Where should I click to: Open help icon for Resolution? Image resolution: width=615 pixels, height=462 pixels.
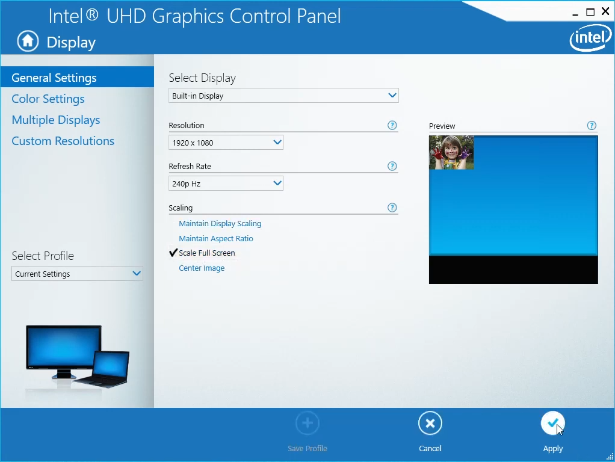pos(392,125)
